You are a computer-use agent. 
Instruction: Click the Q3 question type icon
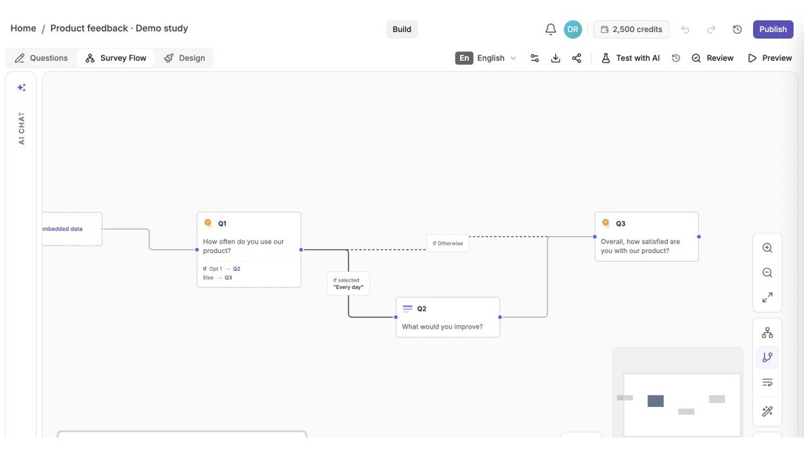606,223
